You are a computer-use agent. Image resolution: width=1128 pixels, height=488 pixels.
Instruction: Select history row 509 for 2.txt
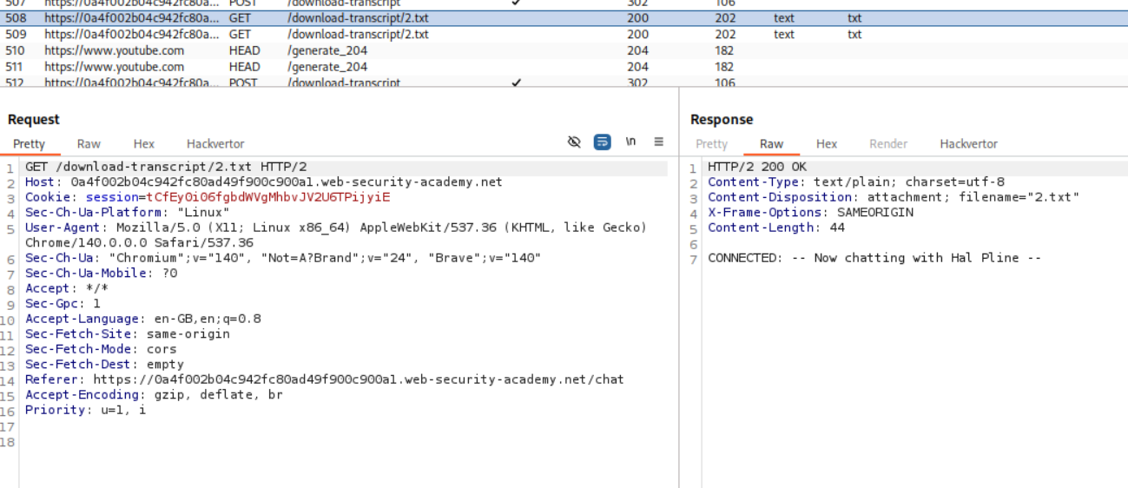(347, 35)
